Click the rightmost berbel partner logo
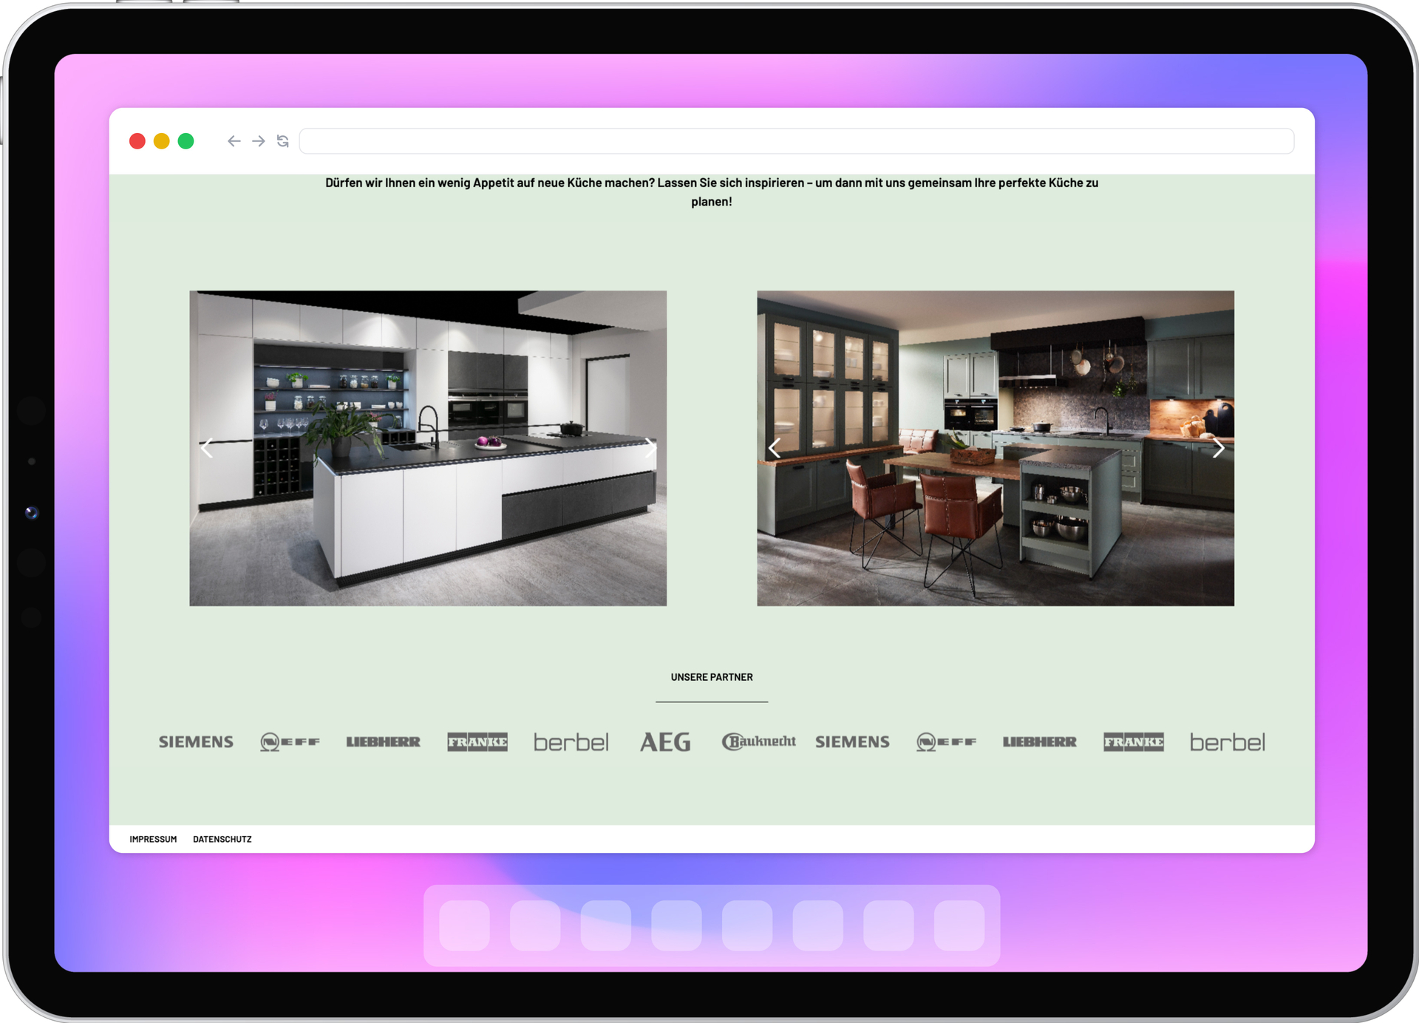This screenshot has width=1419, height=1023. point(1227,741)
